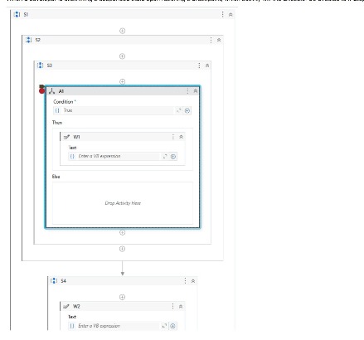Click the add-activity plus above S3
The image size is (364, 340).
[122, 56]
